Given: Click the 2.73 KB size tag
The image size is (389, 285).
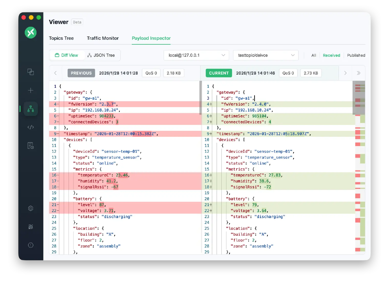Looking at the screenshot, I should tap(311, 73).
